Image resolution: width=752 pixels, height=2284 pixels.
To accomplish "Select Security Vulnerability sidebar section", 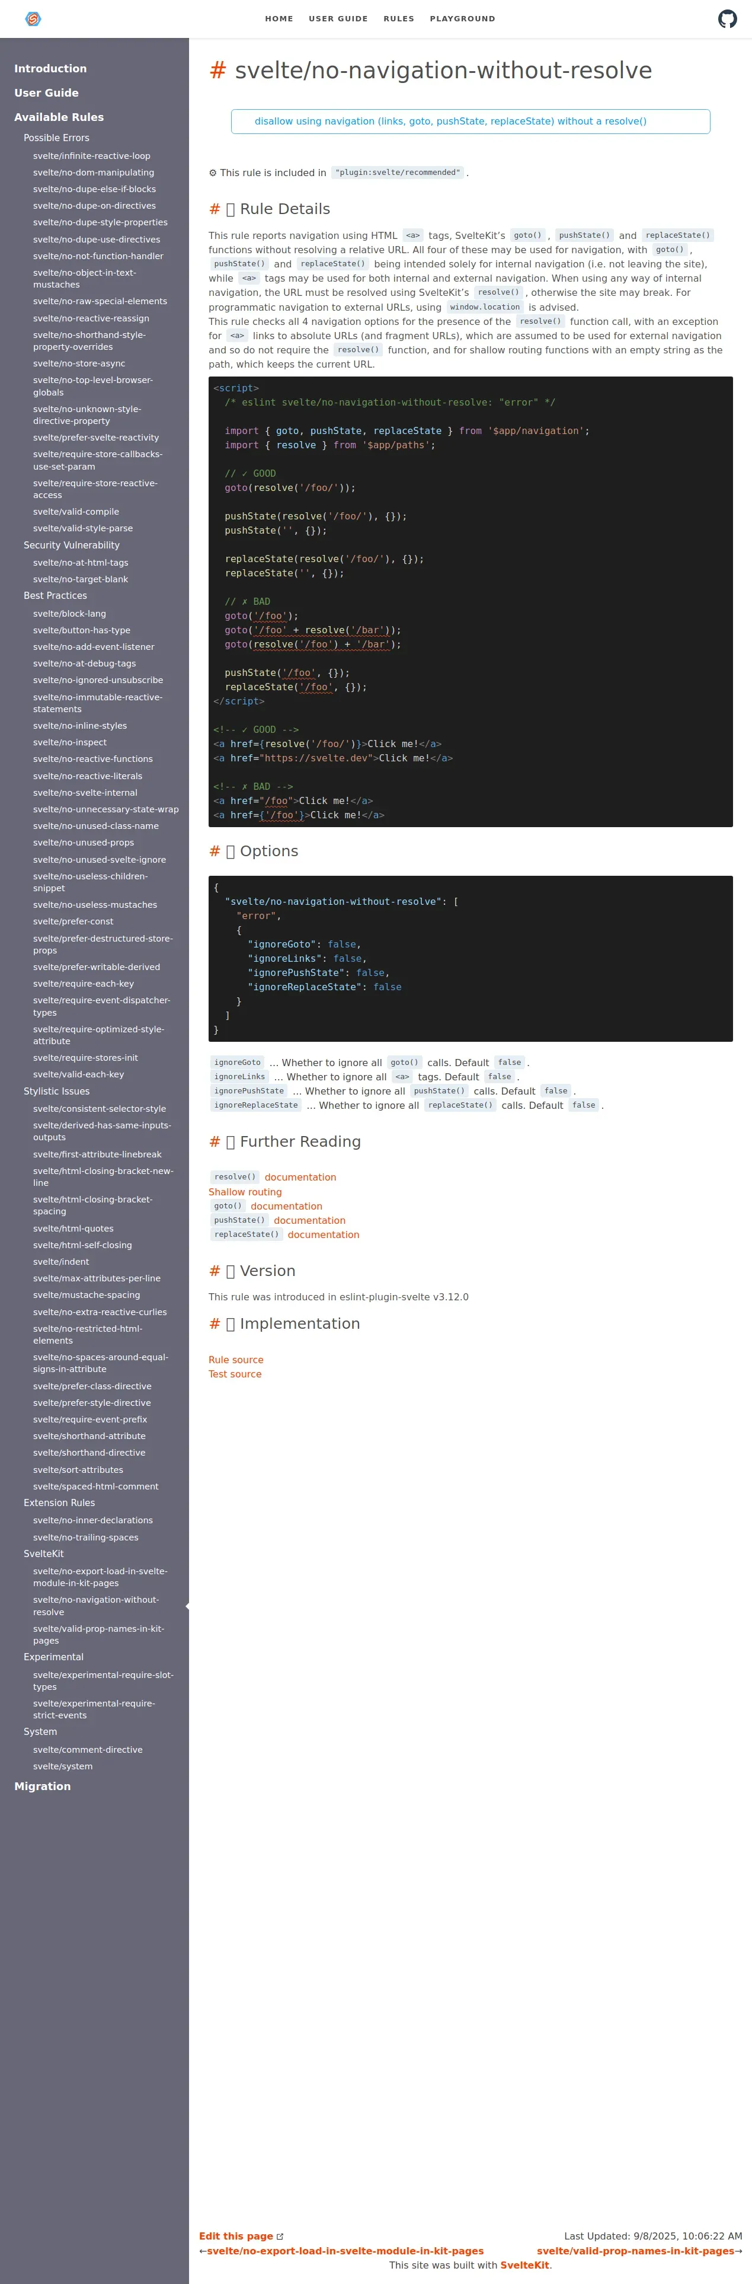I will pyautogui.click(x=72, y=546).
